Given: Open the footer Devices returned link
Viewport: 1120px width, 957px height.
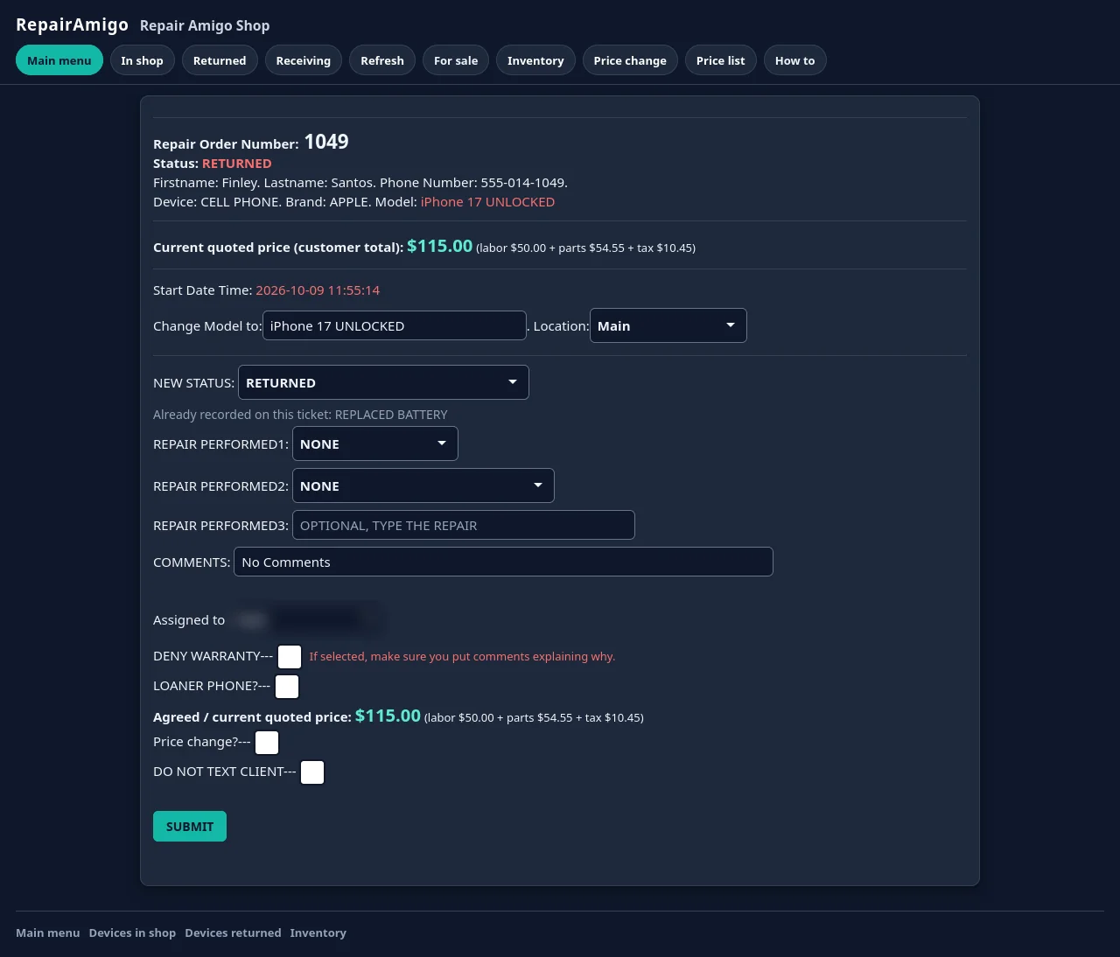Looking at the screenshot, I should coord(233,933).
